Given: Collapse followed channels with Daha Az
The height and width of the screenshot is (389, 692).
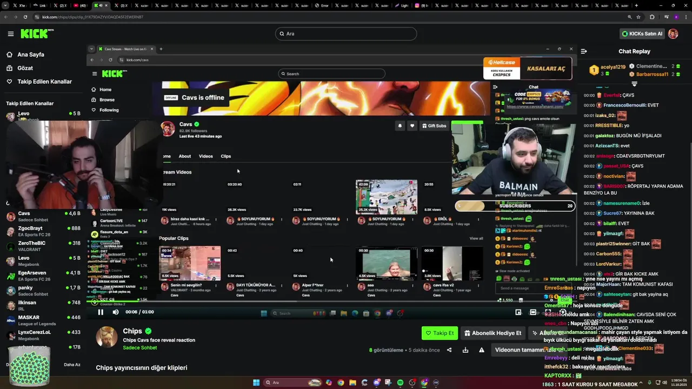Looking at the screenshot, I should click(x=72, y=365).
